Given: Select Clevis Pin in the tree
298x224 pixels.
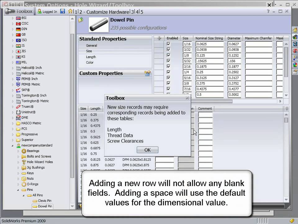Looking at the screenshot, I should click(45, 201).
